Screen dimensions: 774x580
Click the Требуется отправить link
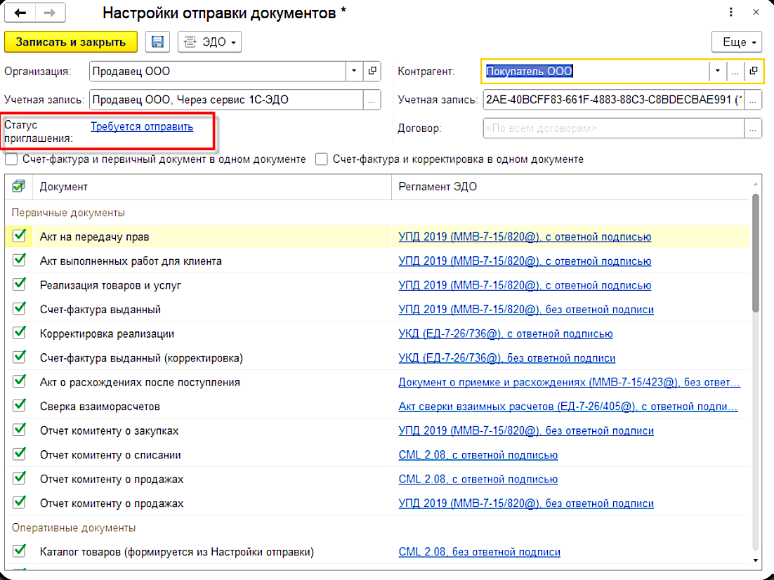(x=142, y=126)
